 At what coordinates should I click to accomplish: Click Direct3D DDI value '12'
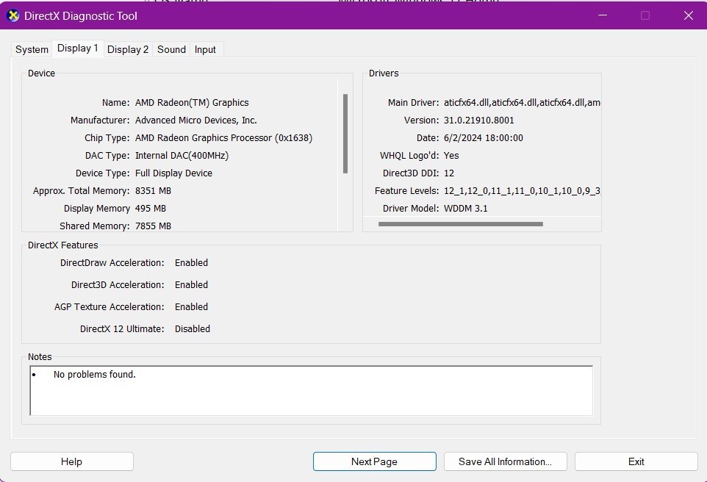pos(448,173)
